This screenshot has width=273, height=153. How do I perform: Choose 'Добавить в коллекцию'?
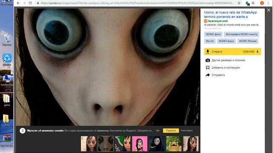tap(226, 68)
